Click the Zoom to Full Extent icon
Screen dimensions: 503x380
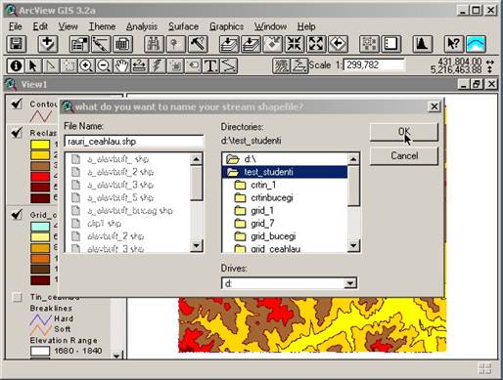click(229, 44)
